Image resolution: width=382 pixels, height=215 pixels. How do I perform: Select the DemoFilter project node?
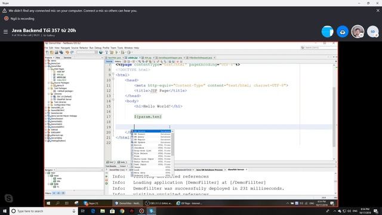tap(56, 66)
